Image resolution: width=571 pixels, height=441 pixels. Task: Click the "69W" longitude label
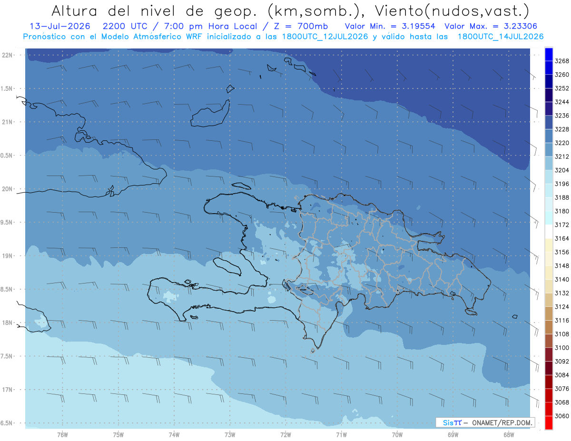coord(453,434)
